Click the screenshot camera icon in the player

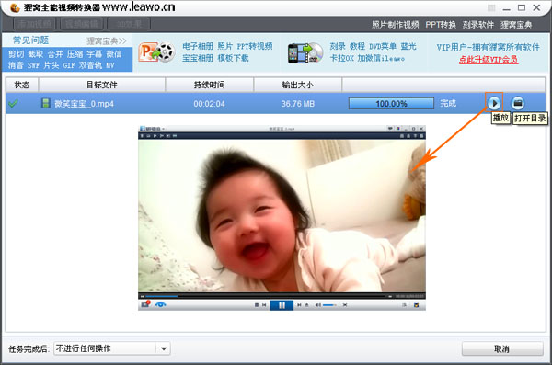145,304
